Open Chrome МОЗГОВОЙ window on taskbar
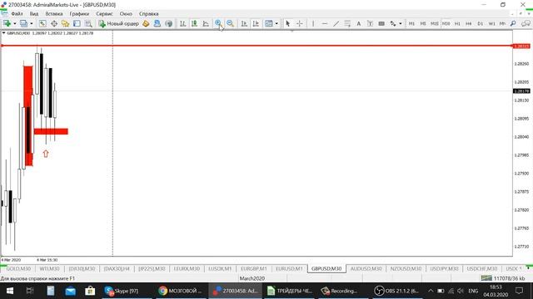The image size is (533, 299). [181, 291]
